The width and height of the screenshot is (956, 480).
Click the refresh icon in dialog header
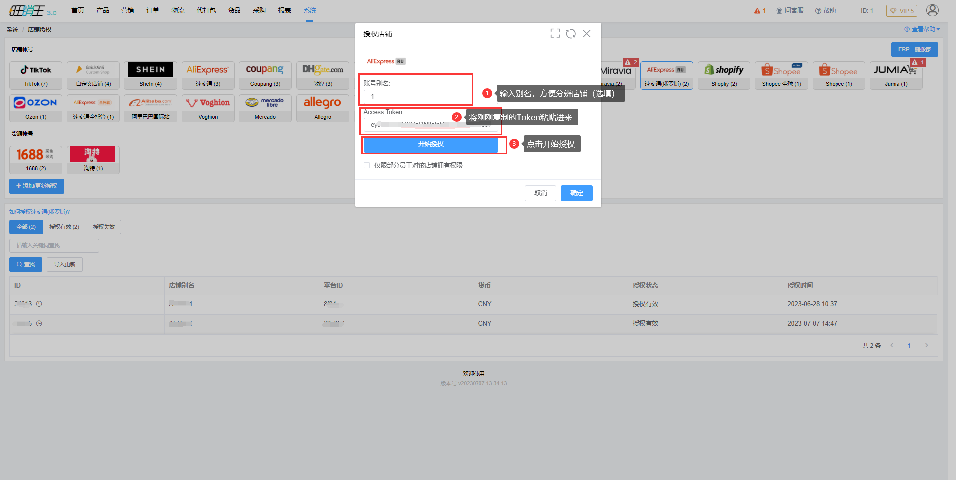click(x=571, y=33)
